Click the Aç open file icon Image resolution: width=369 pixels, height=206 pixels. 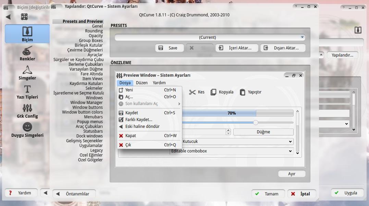121,97
